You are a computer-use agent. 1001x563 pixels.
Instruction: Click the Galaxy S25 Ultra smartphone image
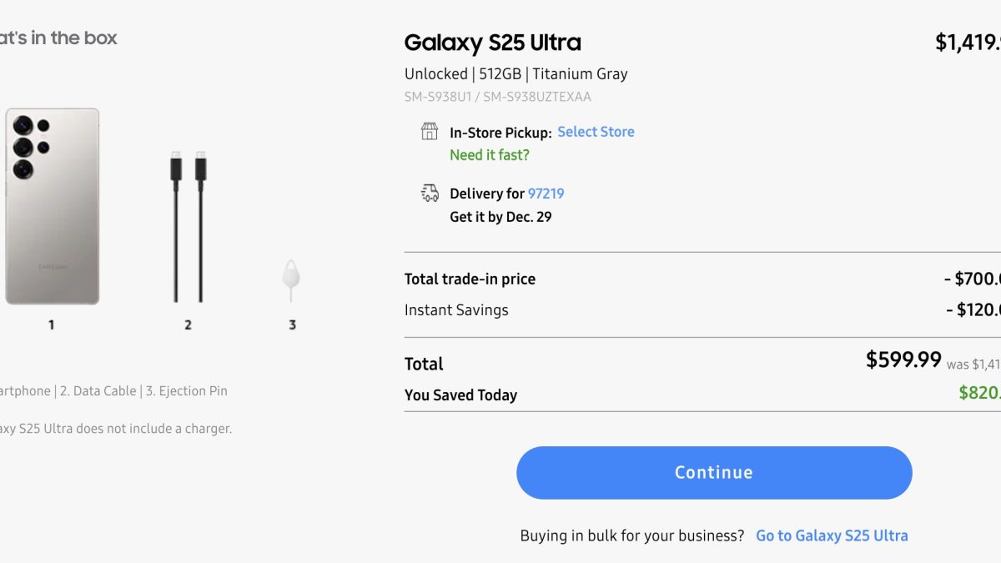point(52,206)
